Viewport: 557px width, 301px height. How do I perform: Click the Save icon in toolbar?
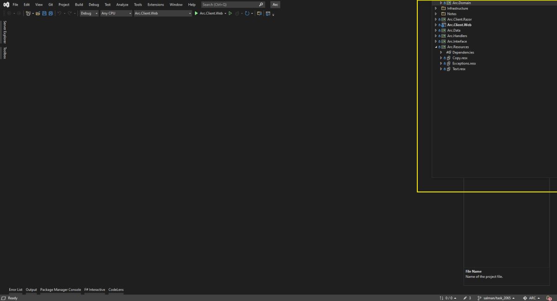(45, 13)
